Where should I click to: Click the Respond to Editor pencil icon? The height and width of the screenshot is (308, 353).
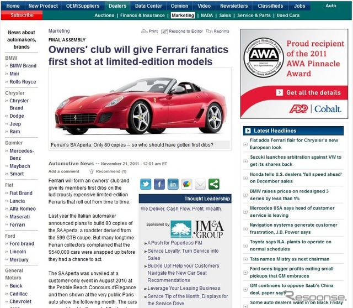click(x=164, y=32)
